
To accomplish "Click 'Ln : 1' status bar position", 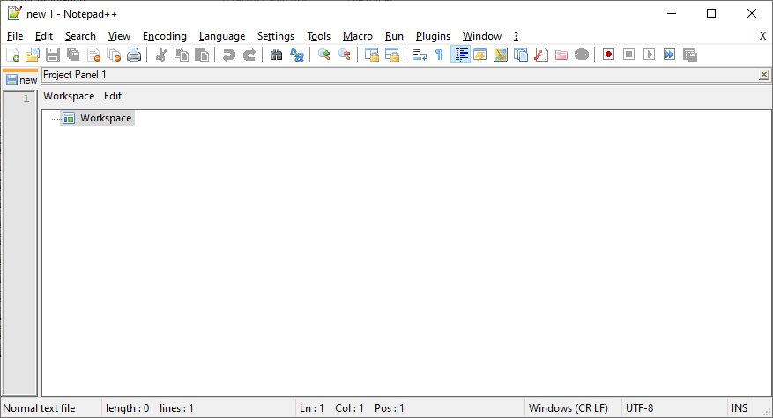I will click(x=311, y=408).
